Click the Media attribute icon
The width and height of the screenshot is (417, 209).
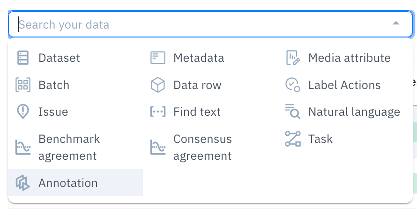pyautogui.click(x=292, y=58)
